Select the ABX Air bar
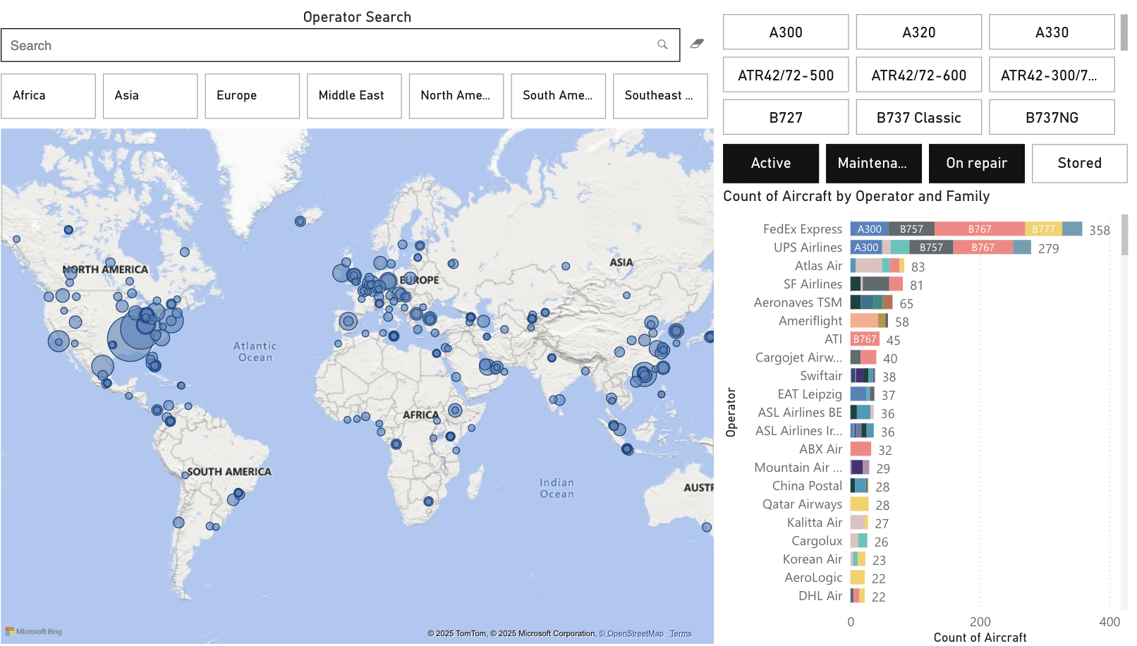Screen dimensions: 1137x646 [861, 449]
